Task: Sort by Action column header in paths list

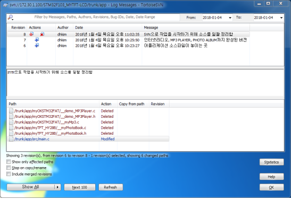Action: (108, 104)
